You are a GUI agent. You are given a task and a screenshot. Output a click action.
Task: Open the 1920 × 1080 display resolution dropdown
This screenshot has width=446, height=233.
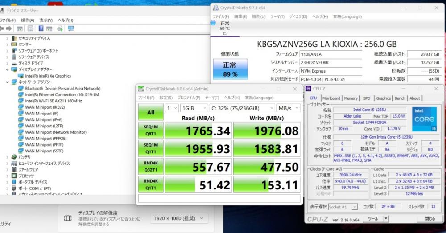(x=179, y=218)
